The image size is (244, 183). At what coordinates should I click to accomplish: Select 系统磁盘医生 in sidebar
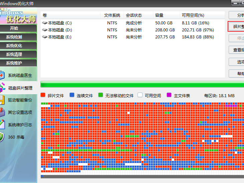click(20, 75)
